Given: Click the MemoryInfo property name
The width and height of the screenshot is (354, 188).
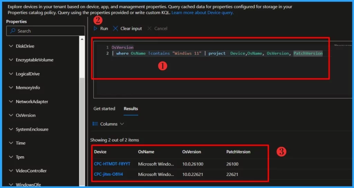Looking at the screenshot, I should pos(28,88).
